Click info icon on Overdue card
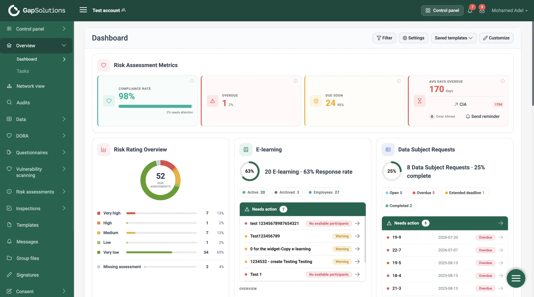 pos(295,81)
